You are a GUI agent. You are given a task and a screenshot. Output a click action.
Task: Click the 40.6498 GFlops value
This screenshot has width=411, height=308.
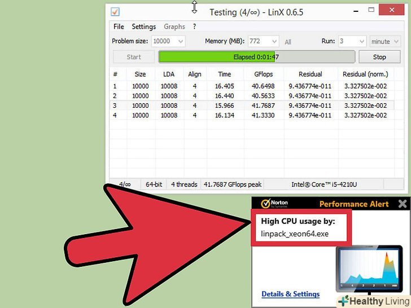click(x=263, y=86)
